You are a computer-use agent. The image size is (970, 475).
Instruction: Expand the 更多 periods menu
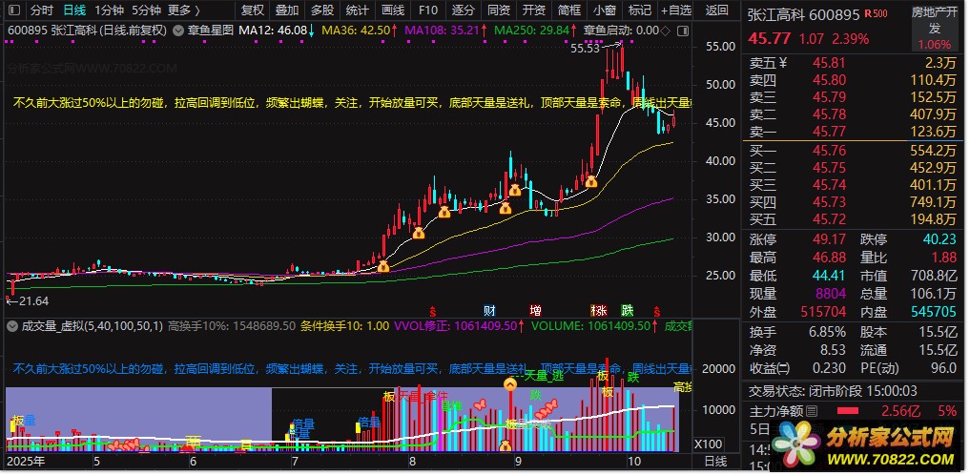184,10
